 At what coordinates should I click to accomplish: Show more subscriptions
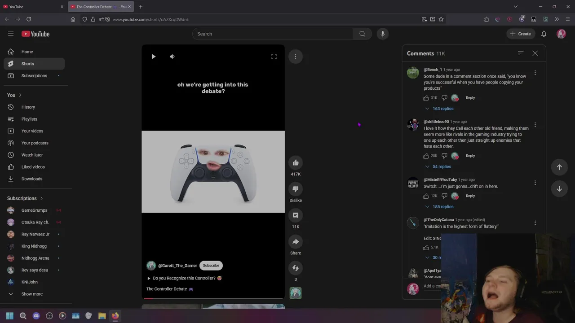(34, 294)
